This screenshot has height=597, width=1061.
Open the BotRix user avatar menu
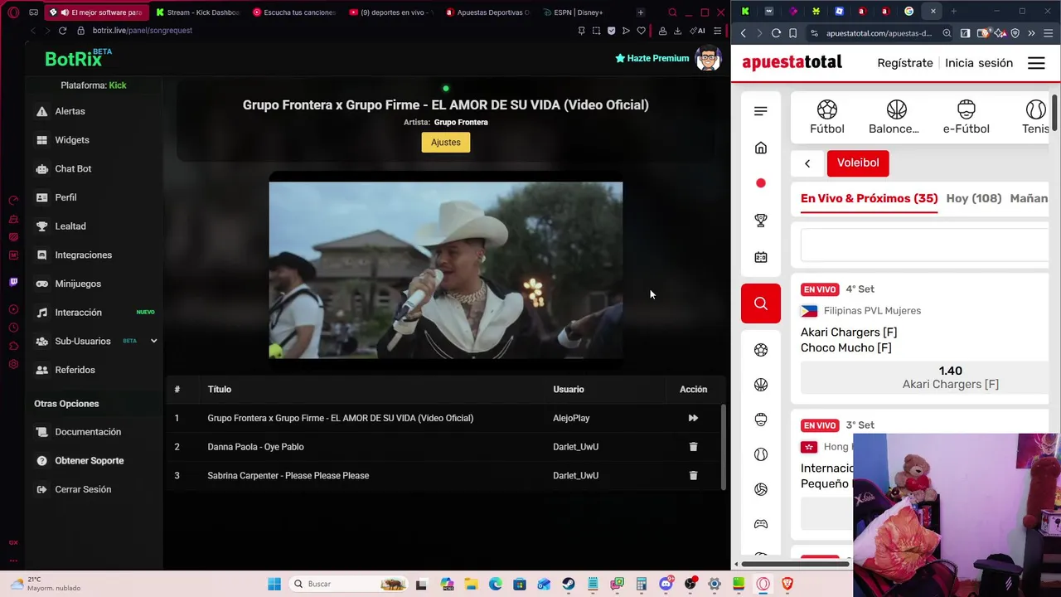[708, 58]
